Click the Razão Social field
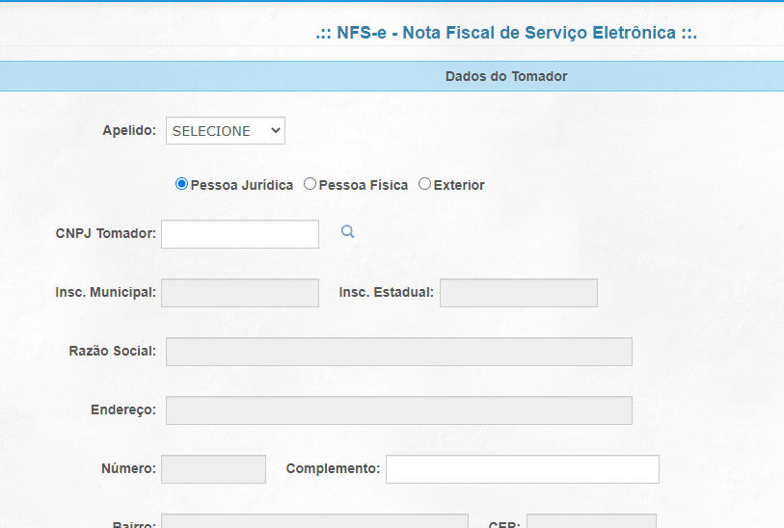This screenshot has width=784, height=528. point(398,352)
